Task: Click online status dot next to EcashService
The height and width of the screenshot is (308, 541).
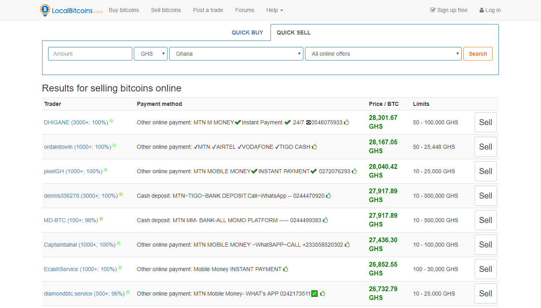Action: (120, 267)
